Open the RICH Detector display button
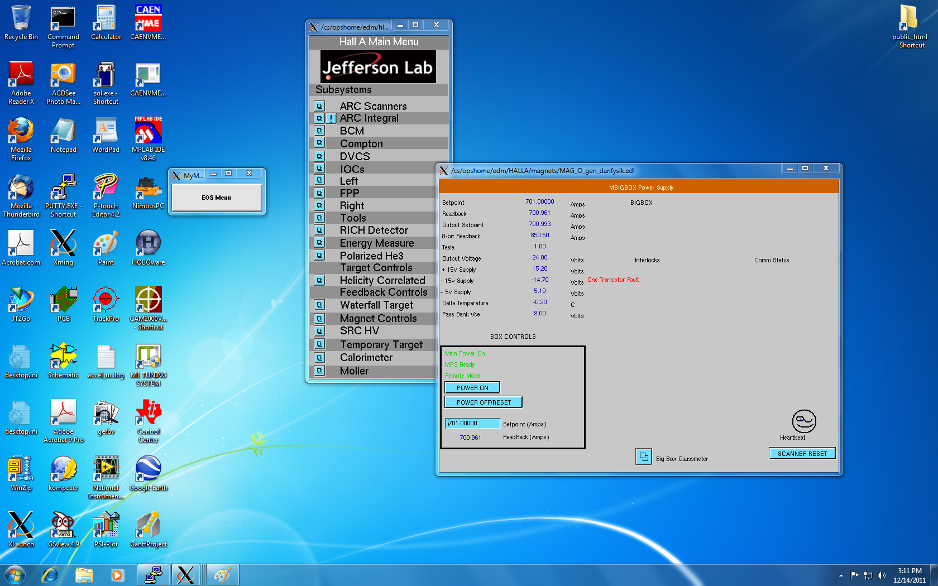This screenshot has height=586, width=938. 319,230
